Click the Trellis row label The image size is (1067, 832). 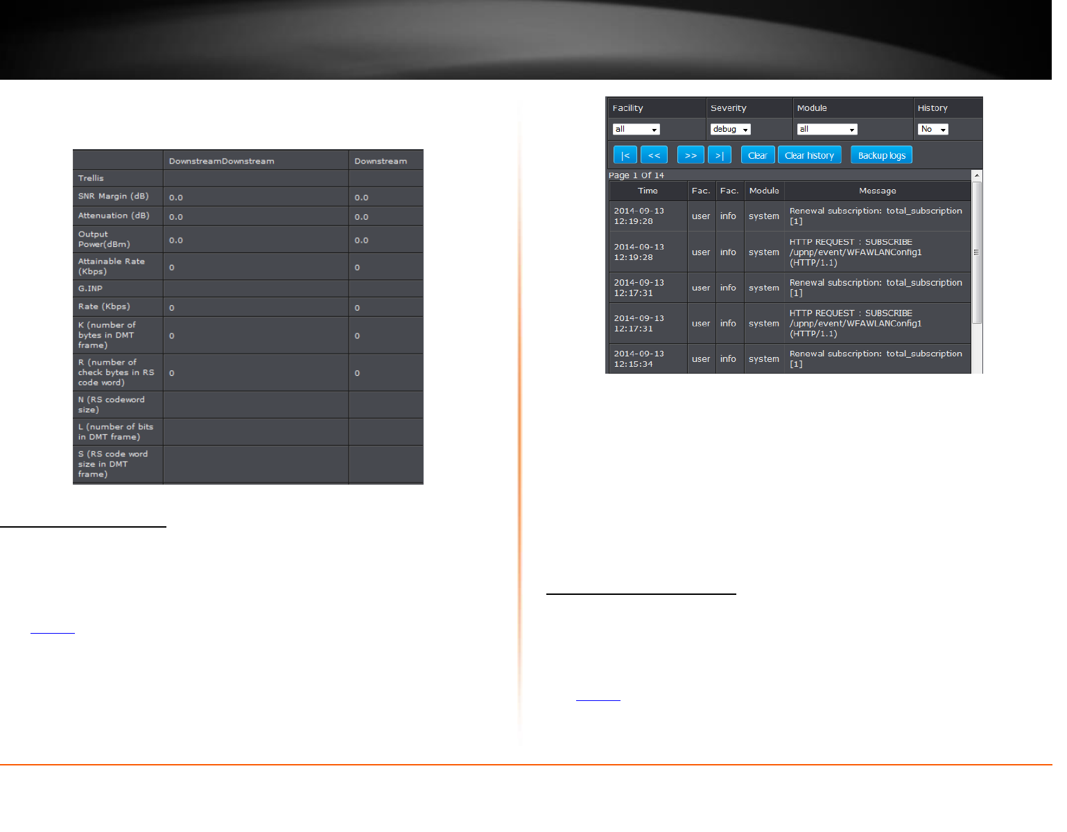click(x=91, y=178)
